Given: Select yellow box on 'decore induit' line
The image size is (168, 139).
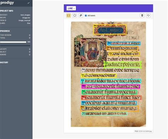Looking at the screenshot, I should [124, 54].
